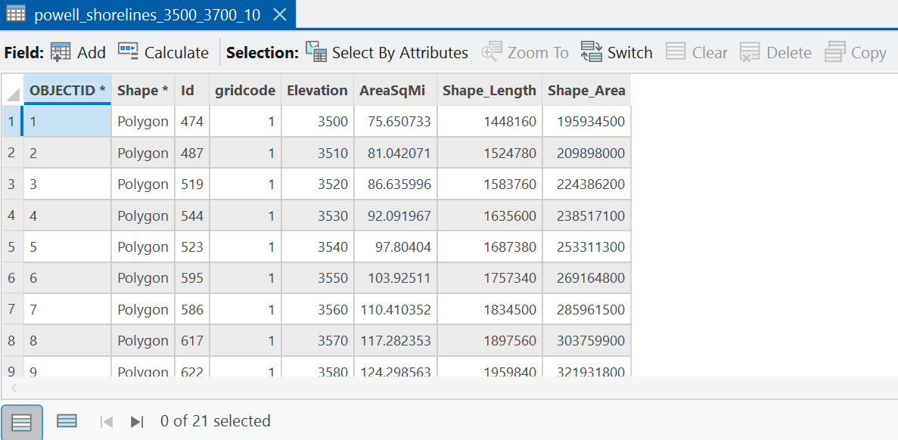The height and width of the screenshot is (440, 898).
Task: Click the Elevation column header
Action: tap(317, 91)
